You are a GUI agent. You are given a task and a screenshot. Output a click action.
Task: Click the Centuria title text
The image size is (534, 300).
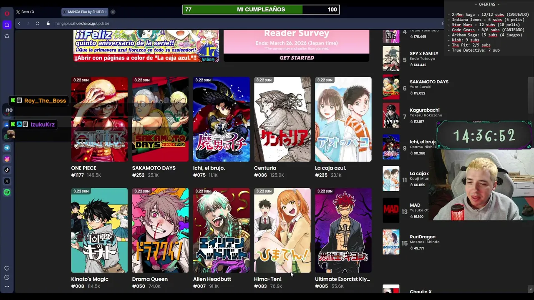point(265,168)
